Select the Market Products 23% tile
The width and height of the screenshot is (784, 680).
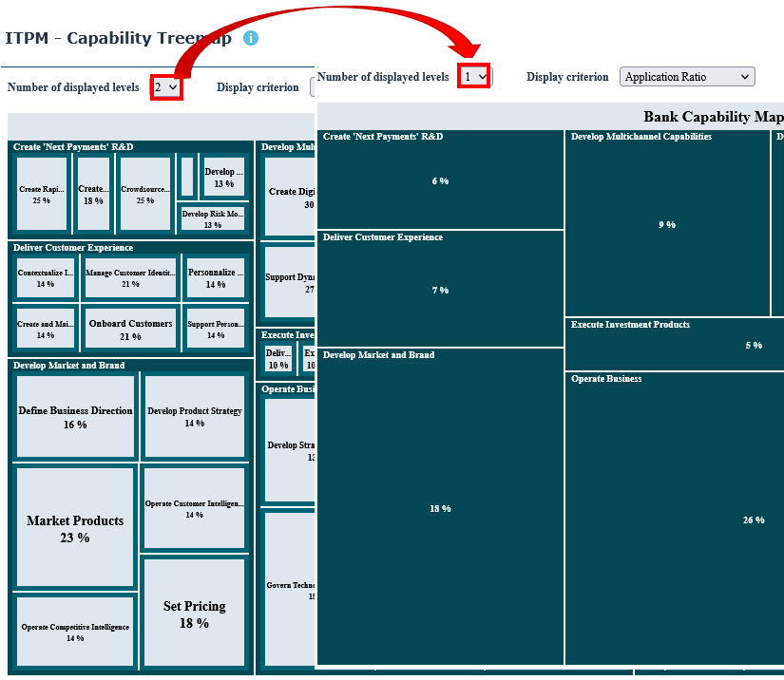[75, 528]
